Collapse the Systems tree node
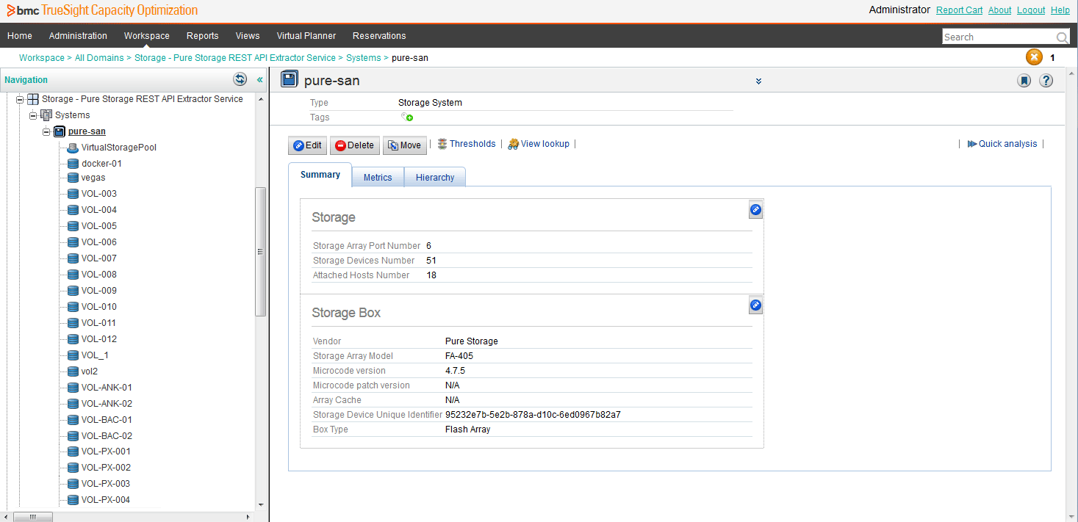 pos(33,115)
